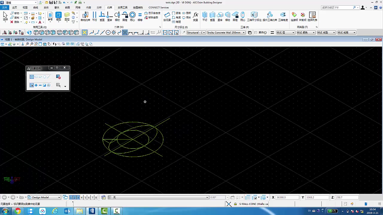The width and height of the screenshot is (383, 215).
Task: Apply the 相切 tangent constraint
Action: click(x=117, y=15)
